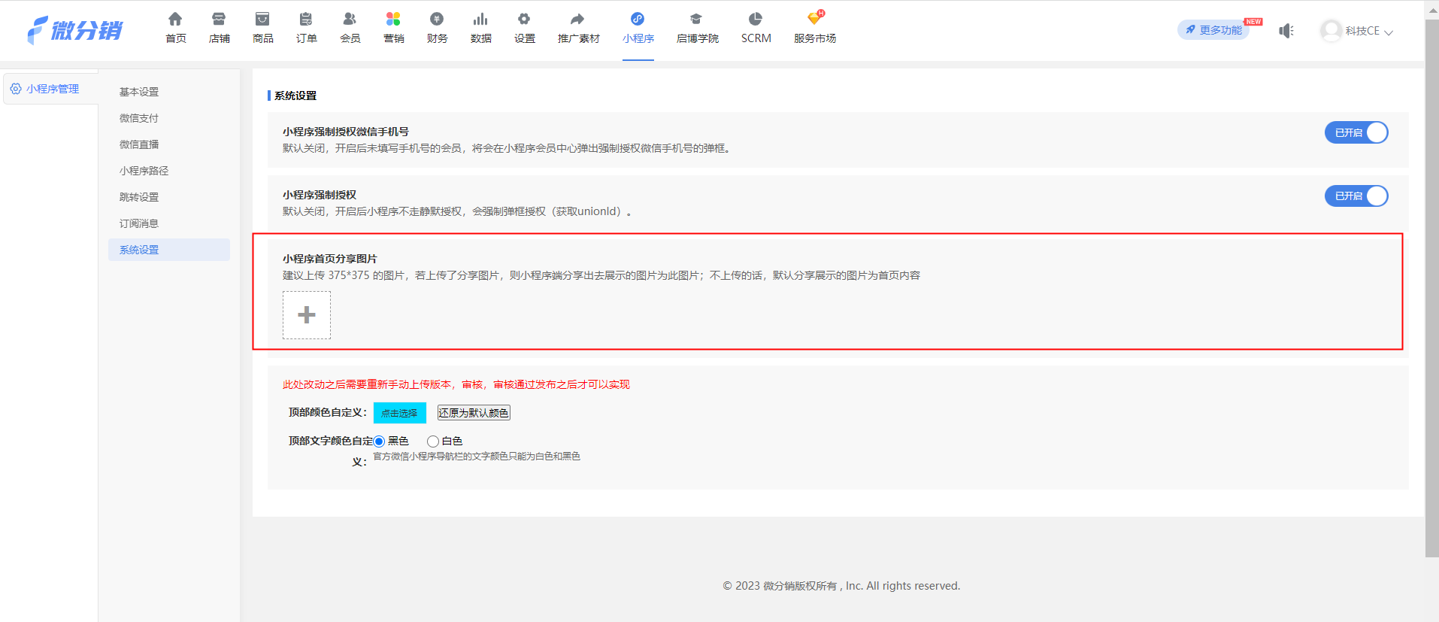Go to 订阅消息 sidebar item

pos(139,223)
